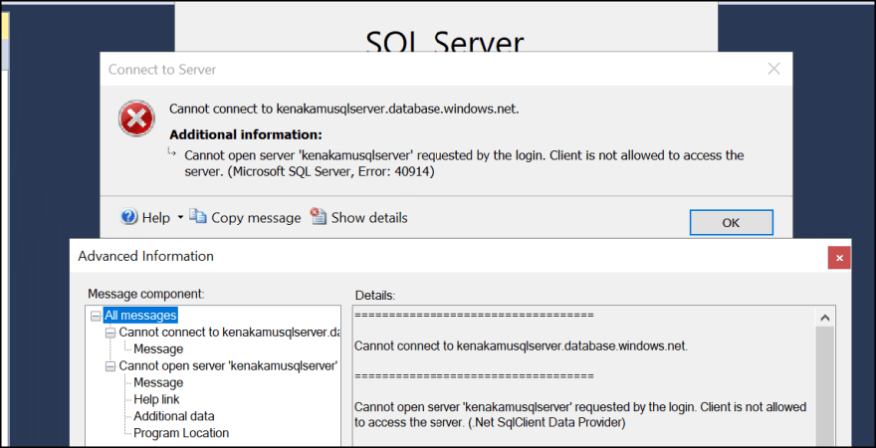876x448 pixels.
Task: Select Message under Cannot connect node
Action: point(158,349)
